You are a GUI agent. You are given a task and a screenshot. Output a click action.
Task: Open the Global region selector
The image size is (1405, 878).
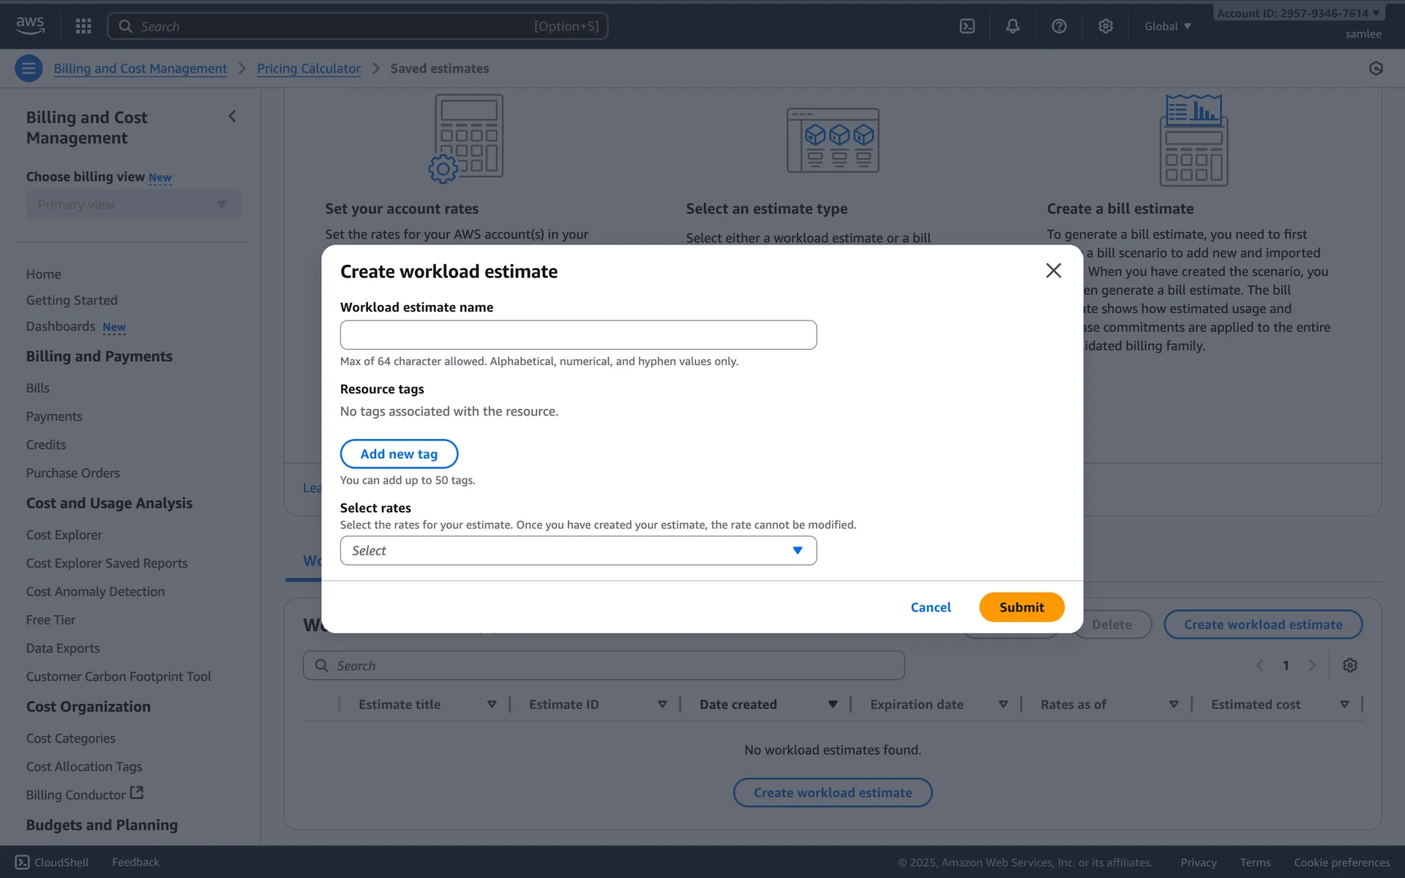(1167, 26)
